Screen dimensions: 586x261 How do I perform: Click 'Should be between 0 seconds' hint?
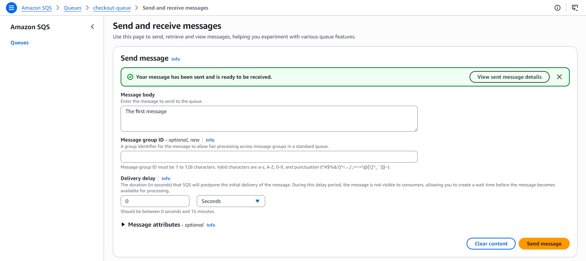[168, 211]
